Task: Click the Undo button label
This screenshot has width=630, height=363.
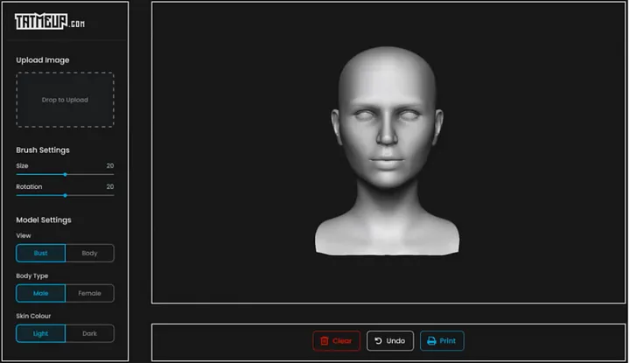Action: (x=395, y=341)
